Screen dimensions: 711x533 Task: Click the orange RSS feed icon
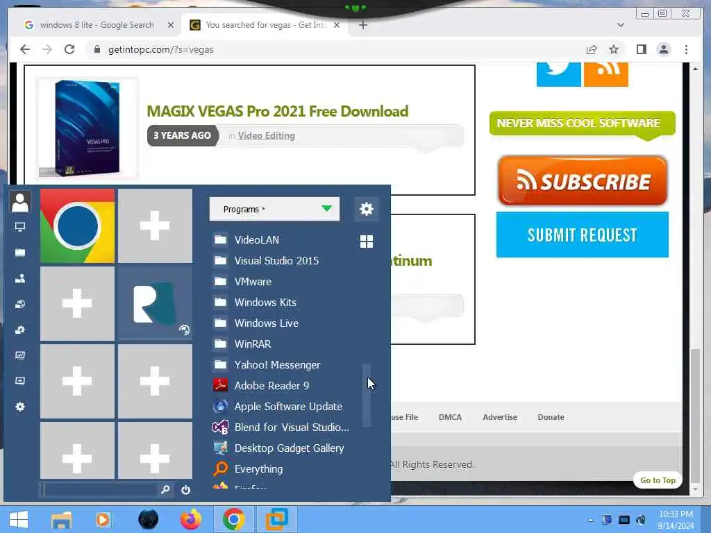point(605,74)
